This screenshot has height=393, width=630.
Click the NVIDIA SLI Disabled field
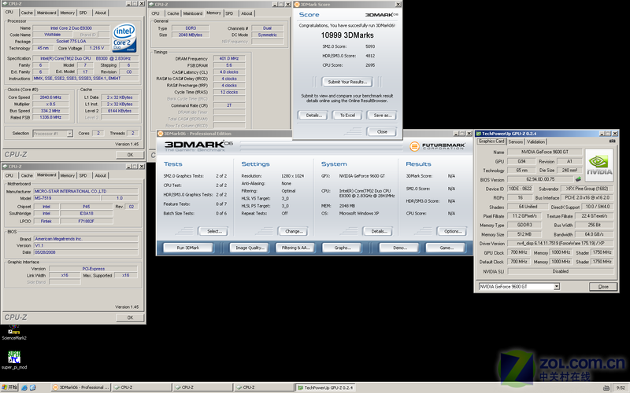click(x=560, y=271)
